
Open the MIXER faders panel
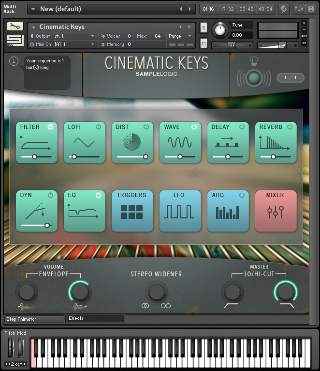coord(276,211)
